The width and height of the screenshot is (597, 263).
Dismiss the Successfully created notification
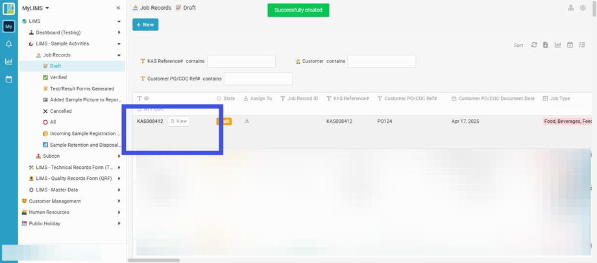point(298,10)
